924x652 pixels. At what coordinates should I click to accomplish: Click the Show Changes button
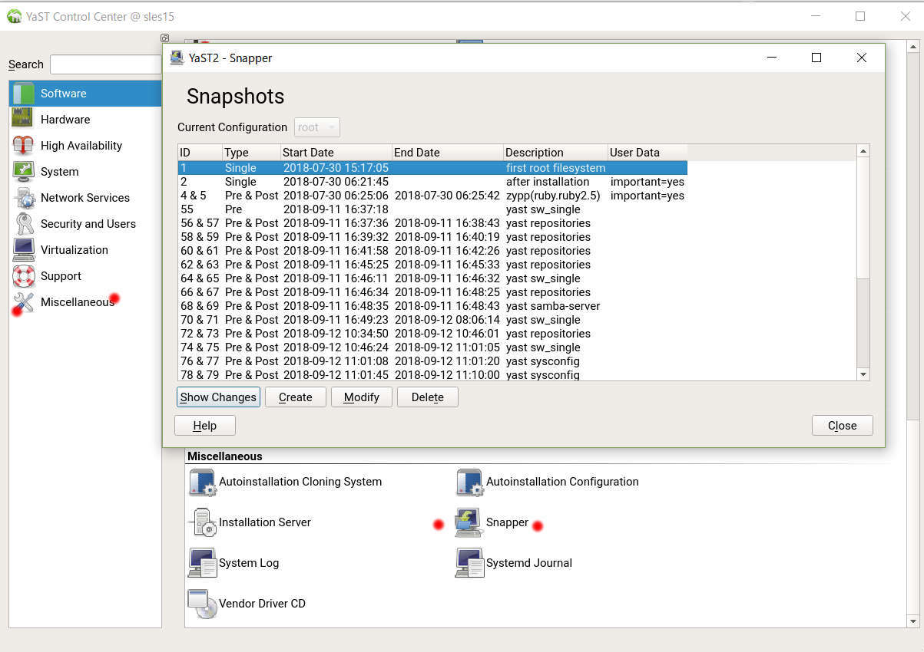tap(218, 397)
